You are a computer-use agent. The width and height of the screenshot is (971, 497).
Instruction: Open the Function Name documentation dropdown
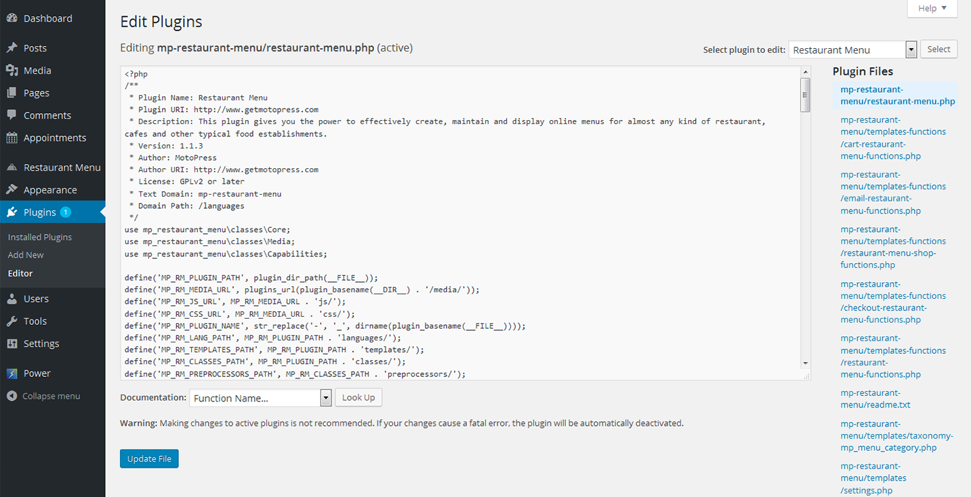tap(260, 398)
